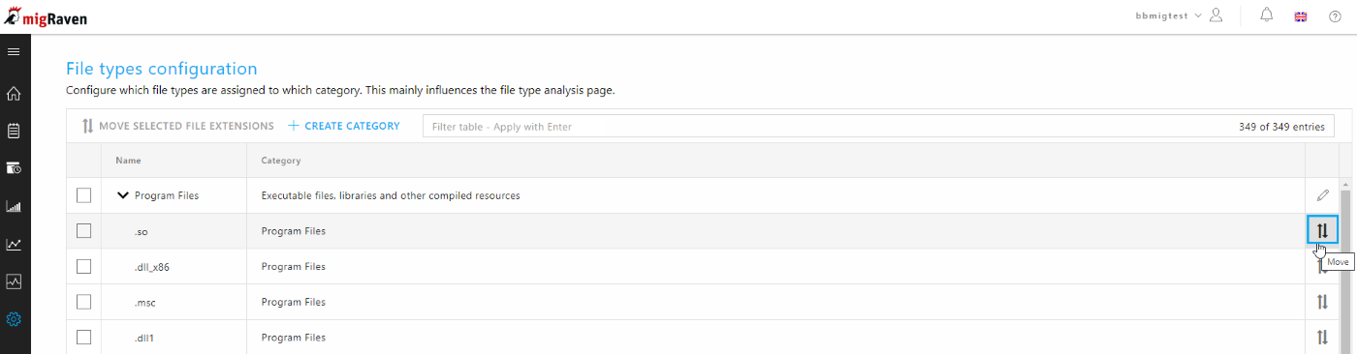
Task: Click Create Category button
Action: coord(344,126)
